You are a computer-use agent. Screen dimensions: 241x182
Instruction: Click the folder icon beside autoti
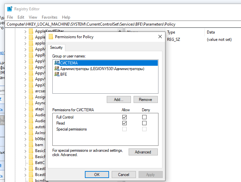click(31, 127)
